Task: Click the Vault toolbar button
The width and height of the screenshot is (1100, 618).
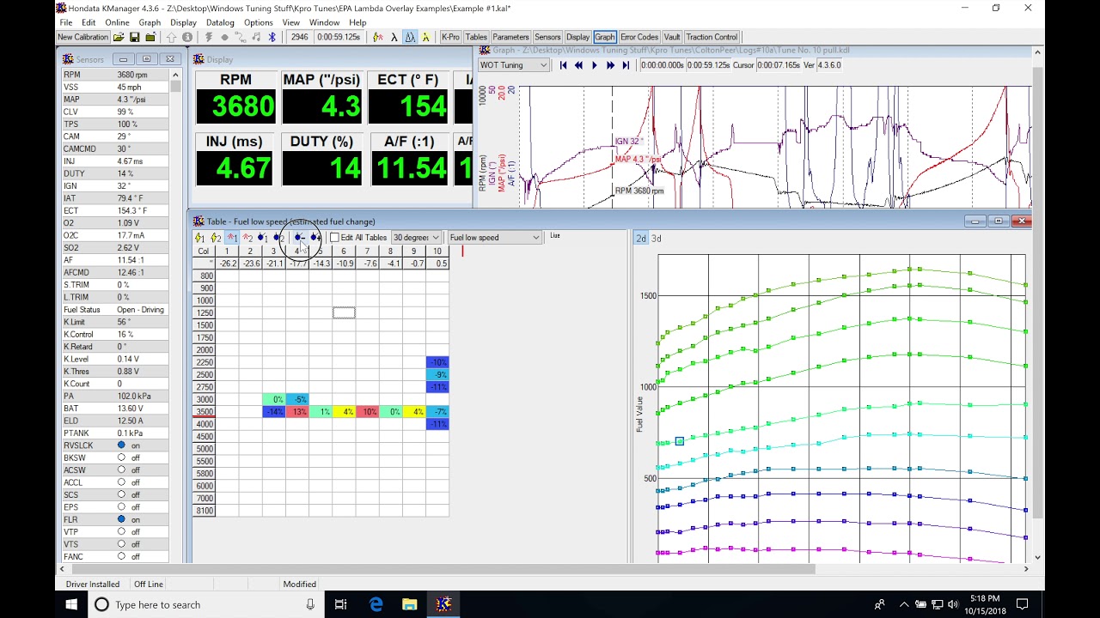Action: tap(672, 37)
